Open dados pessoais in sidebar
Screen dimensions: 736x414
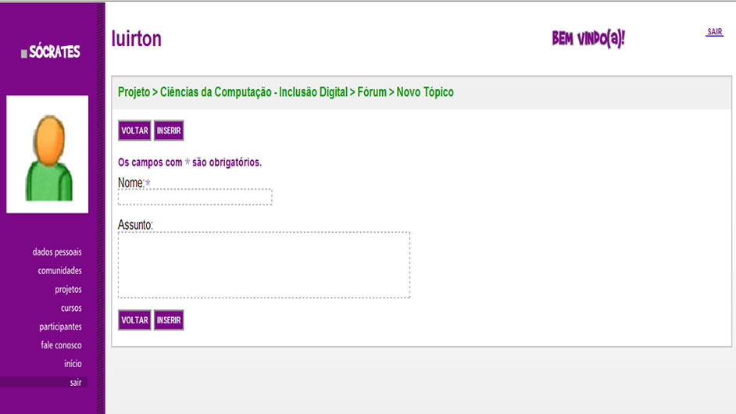coord(57,252)
